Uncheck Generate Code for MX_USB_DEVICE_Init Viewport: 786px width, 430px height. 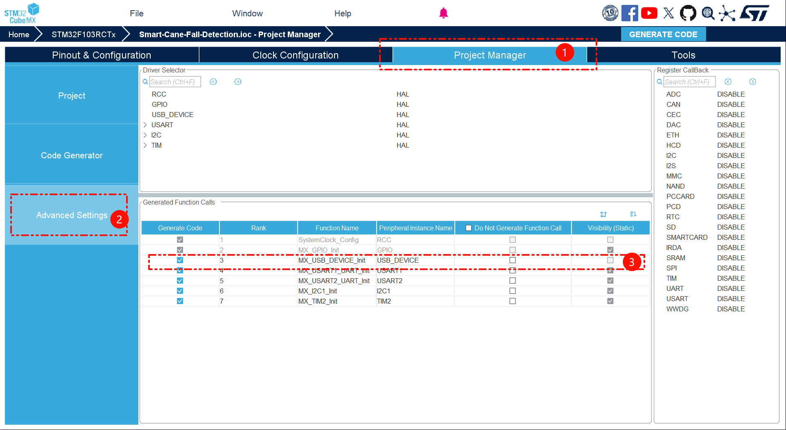[x=180, y=260]
